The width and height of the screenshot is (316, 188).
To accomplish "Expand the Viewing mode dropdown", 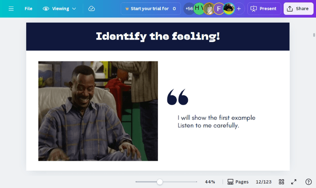I will (x=59, y=9).
